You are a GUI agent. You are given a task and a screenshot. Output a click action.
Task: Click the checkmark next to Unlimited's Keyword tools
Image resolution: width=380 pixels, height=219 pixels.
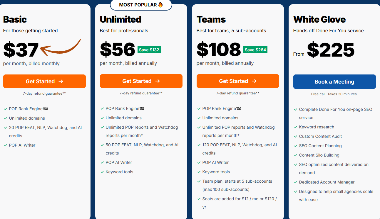[102, 172]
